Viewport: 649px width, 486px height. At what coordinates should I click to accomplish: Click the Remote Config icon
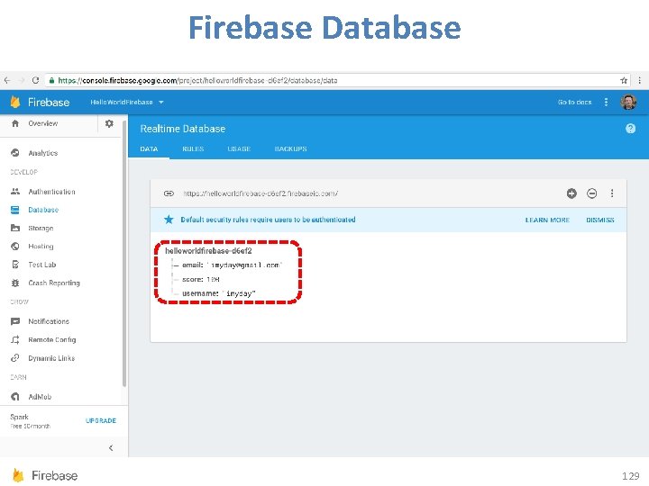tap(15, 339)
